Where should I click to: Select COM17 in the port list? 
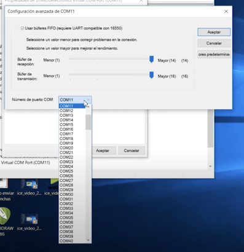point(72,134)
